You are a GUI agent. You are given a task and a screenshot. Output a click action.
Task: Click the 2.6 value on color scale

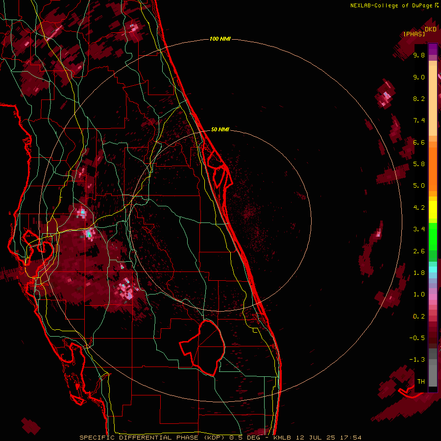click(x=419, y=251)
